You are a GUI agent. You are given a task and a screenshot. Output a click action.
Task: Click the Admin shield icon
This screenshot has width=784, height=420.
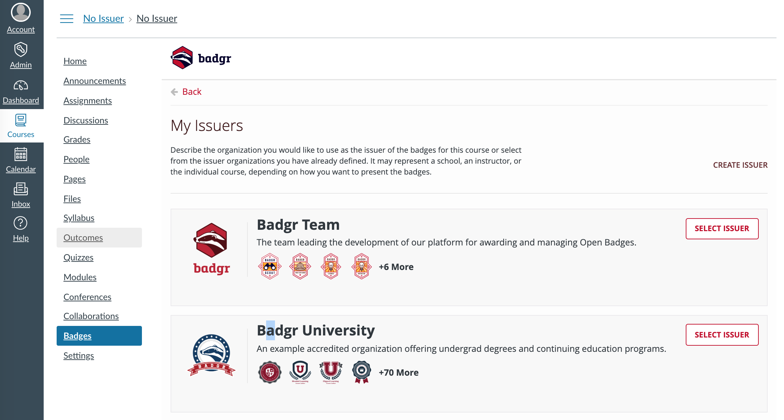(x=21, y=50)
